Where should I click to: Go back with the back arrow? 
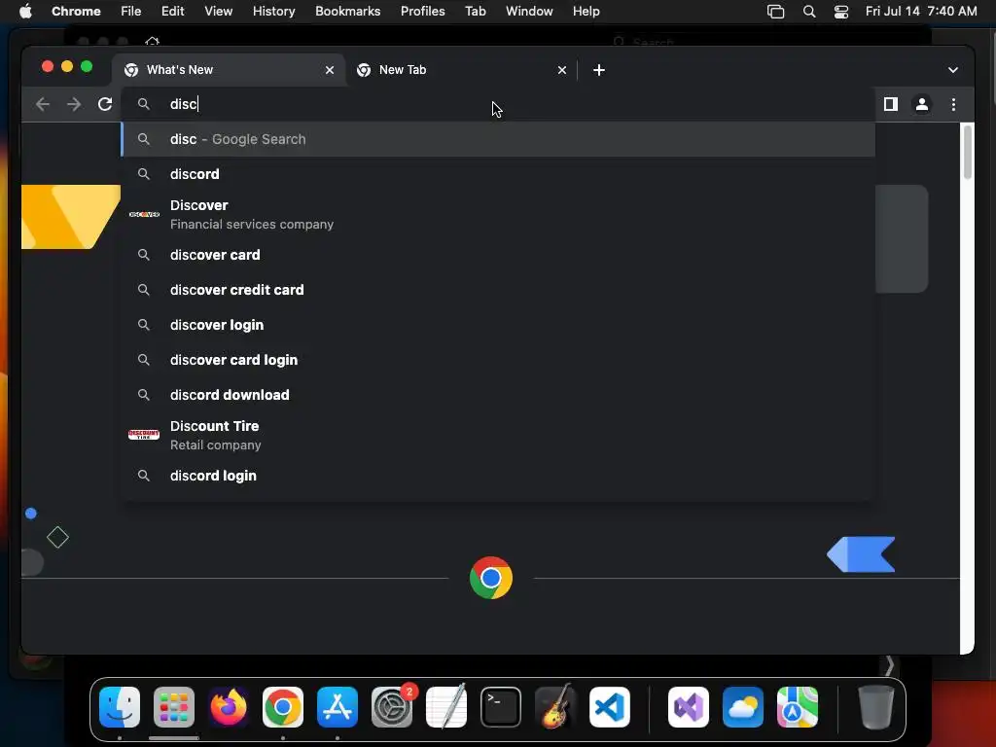[43, 104]
